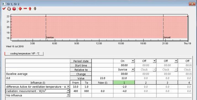Click the Sunset marker on the graph
Screen dimensions: 197x100
click(x=167, y=37)
